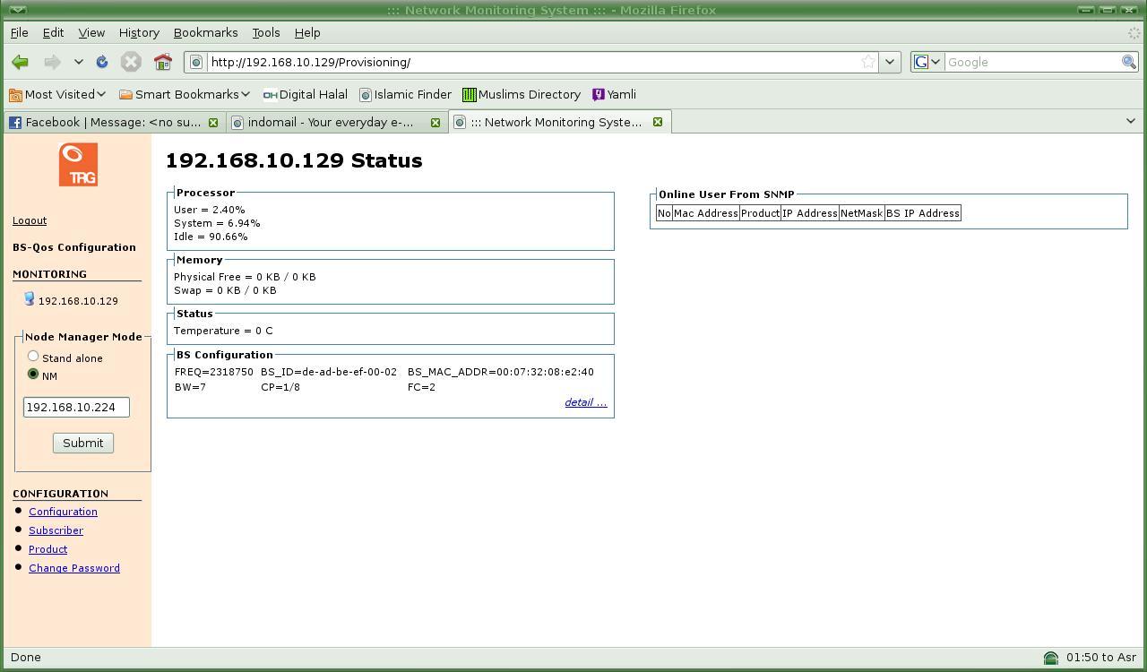Open the URL history dropdown arrow
This screenshot has height=672, width=1147.
coord(889,62)
